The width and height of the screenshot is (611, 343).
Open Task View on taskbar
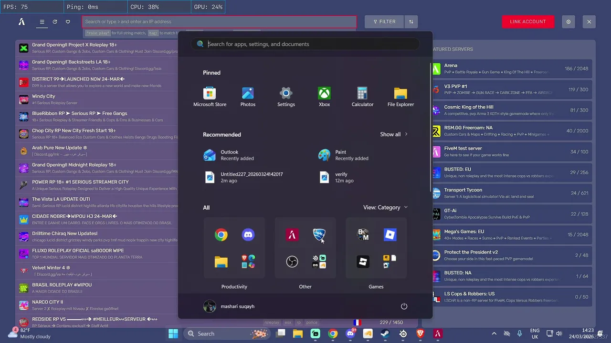[281, 333]
